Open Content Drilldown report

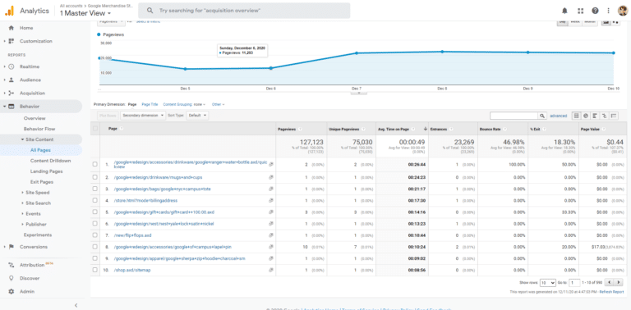(51, 161)
